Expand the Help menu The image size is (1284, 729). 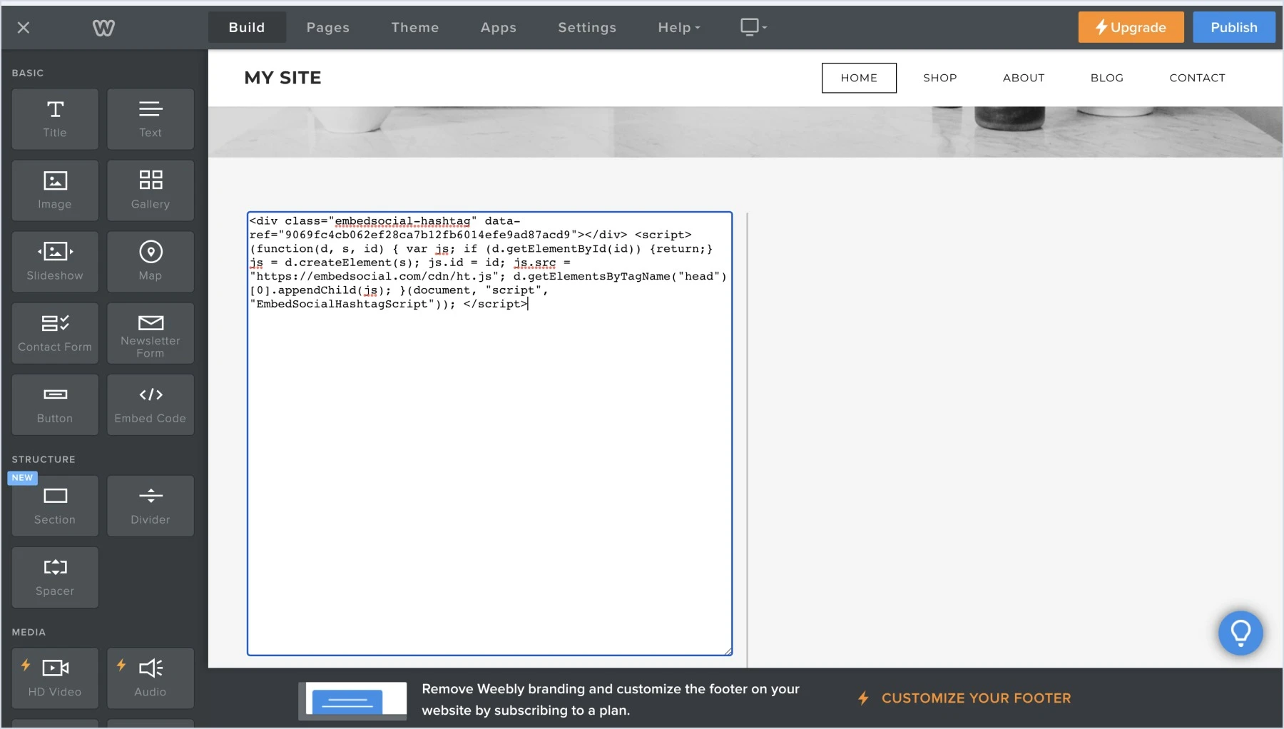point(679,27)
